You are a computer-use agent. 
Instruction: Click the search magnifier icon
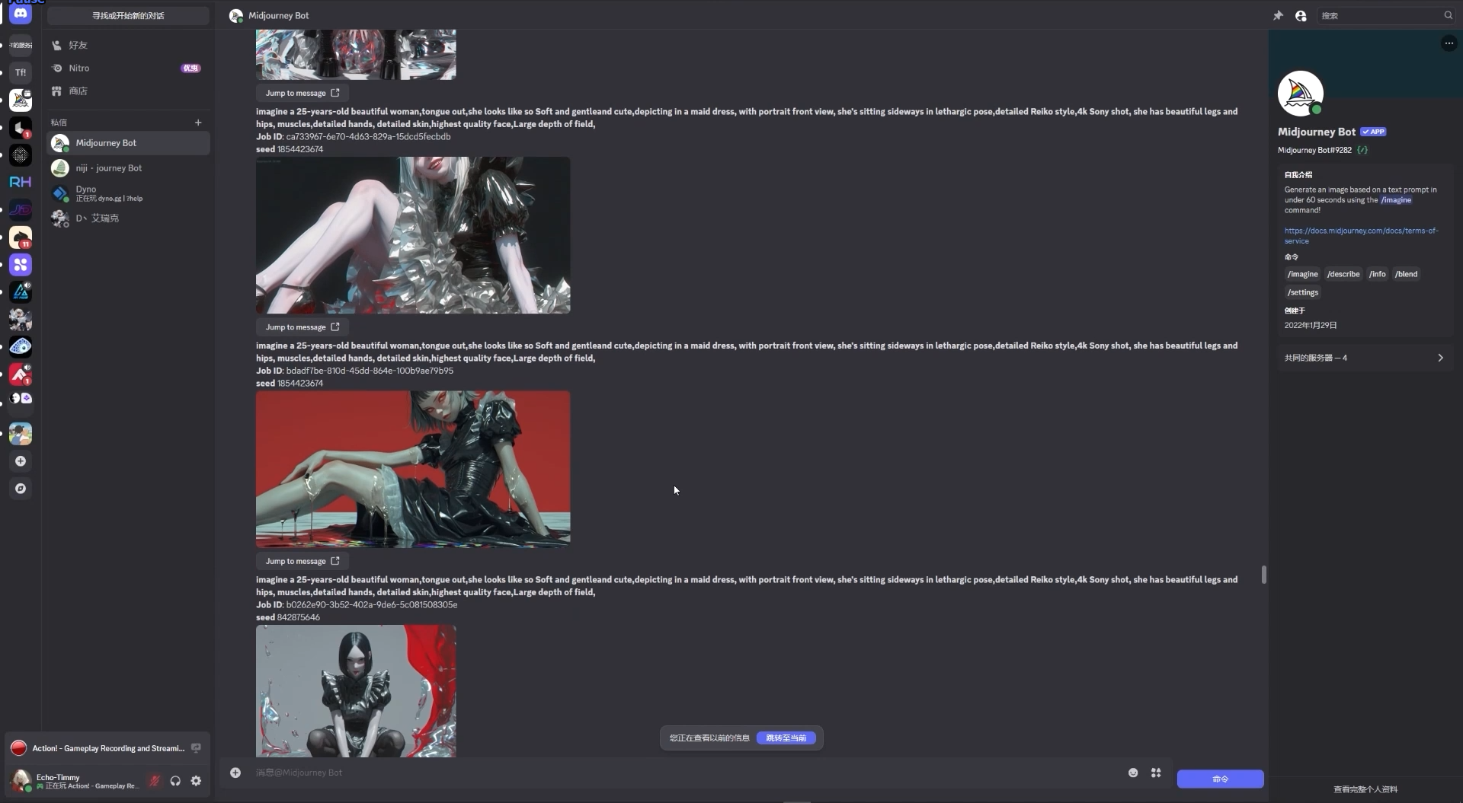[1448, 15]
